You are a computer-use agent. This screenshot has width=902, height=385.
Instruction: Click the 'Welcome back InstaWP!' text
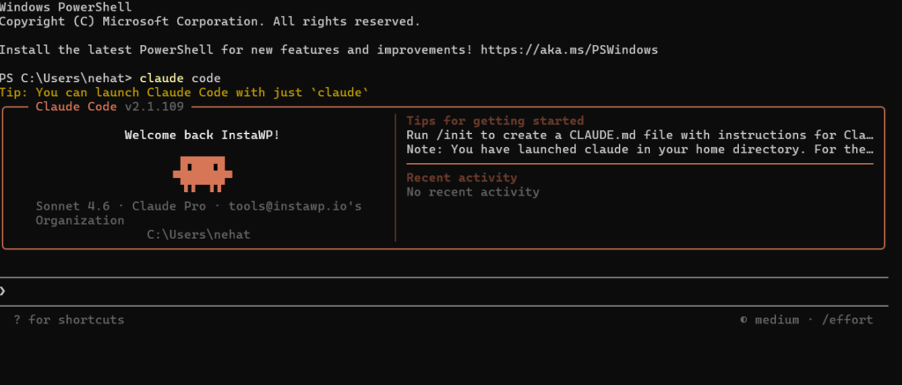(x=203, y=136)
